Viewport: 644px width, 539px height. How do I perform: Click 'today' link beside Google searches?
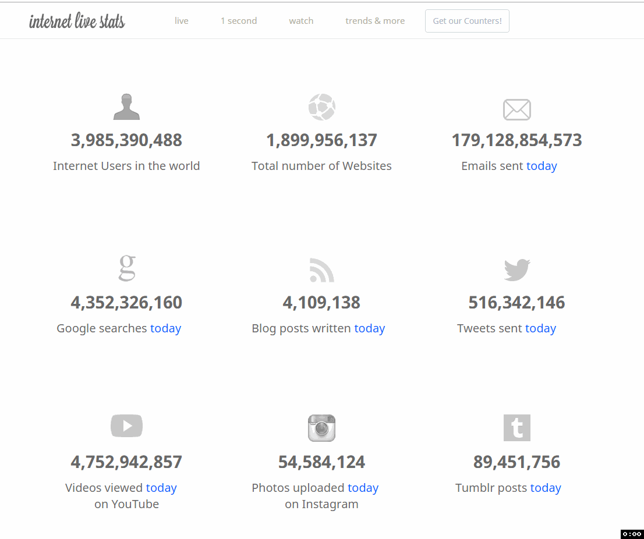pyautogui.click(x=165, y=328)
